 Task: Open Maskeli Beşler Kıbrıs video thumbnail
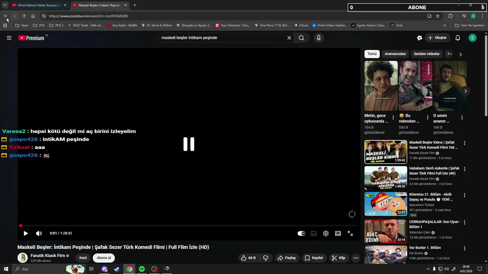click(385, 152)
